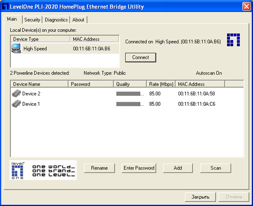Open the Diagnostics tab
This screenshot has width=253, height=206.
pyautogui.click(x=56, y=20)
